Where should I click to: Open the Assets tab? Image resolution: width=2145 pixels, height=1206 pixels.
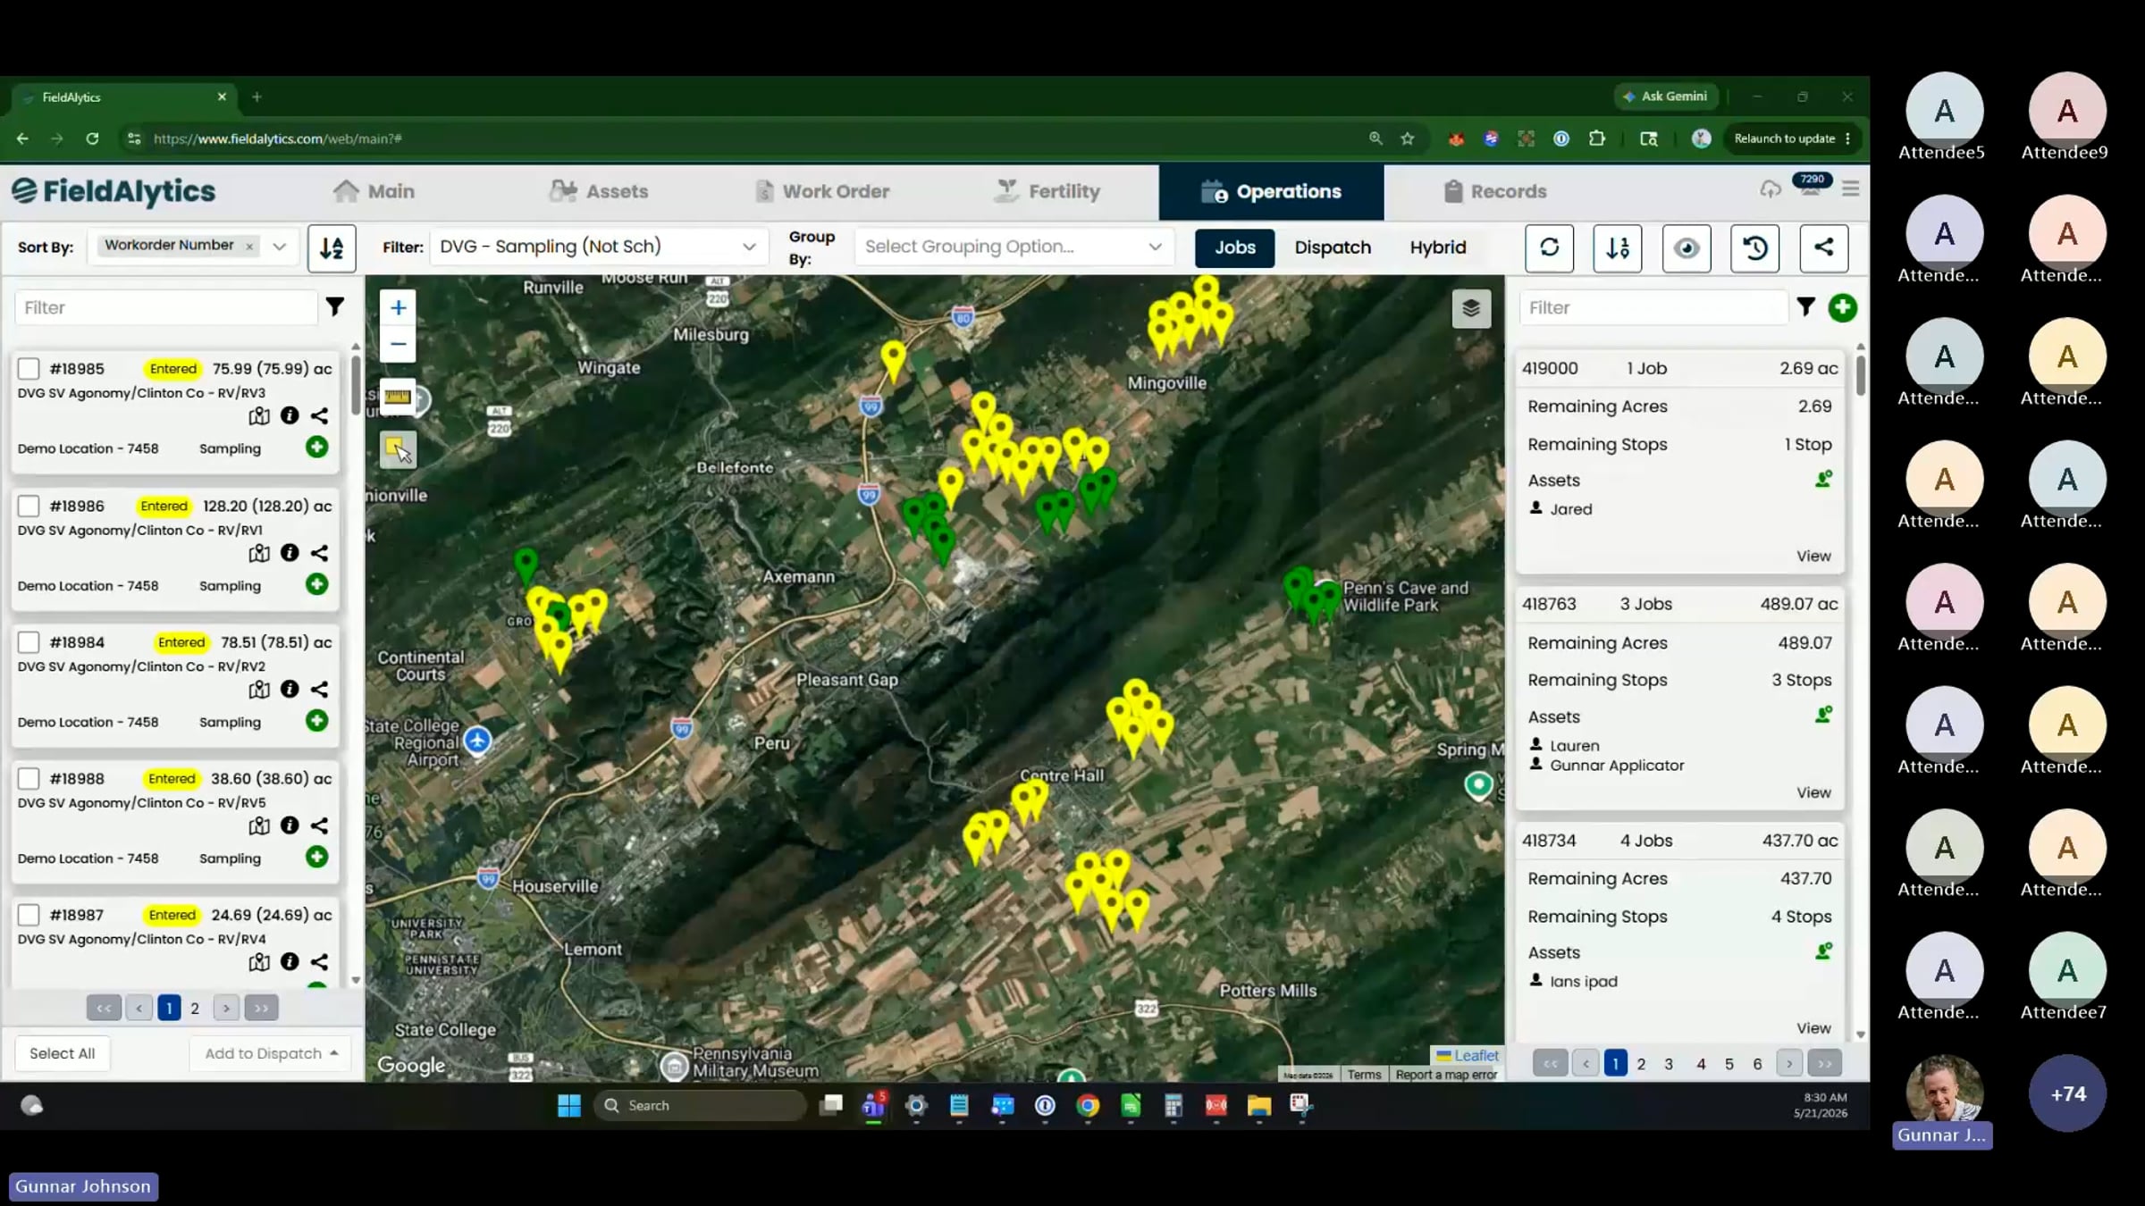pos(598,191)
